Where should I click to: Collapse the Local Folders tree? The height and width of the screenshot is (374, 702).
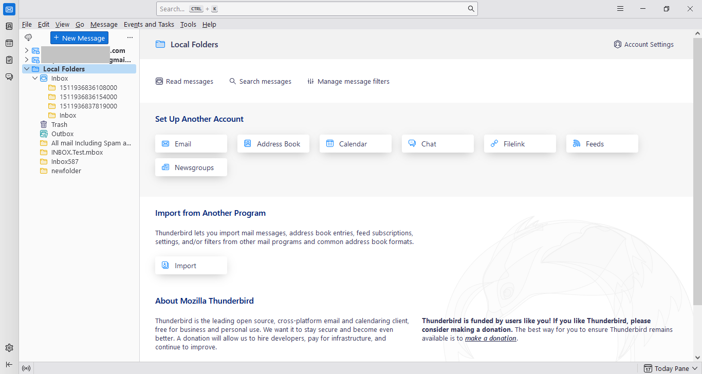(x=27, y=69)
